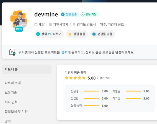
Task: Select 협력업체 및 기관 in sidebar
Action: [16, 112]
